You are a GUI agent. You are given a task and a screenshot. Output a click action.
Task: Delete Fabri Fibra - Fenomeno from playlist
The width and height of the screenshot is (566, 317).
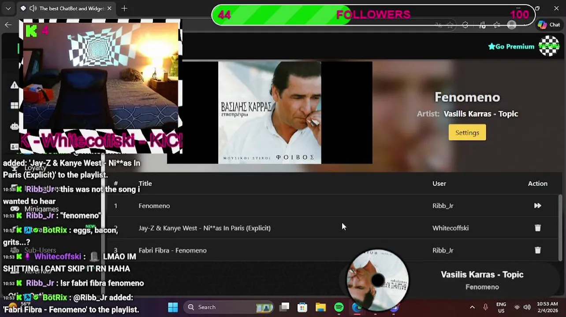[537, 250]
